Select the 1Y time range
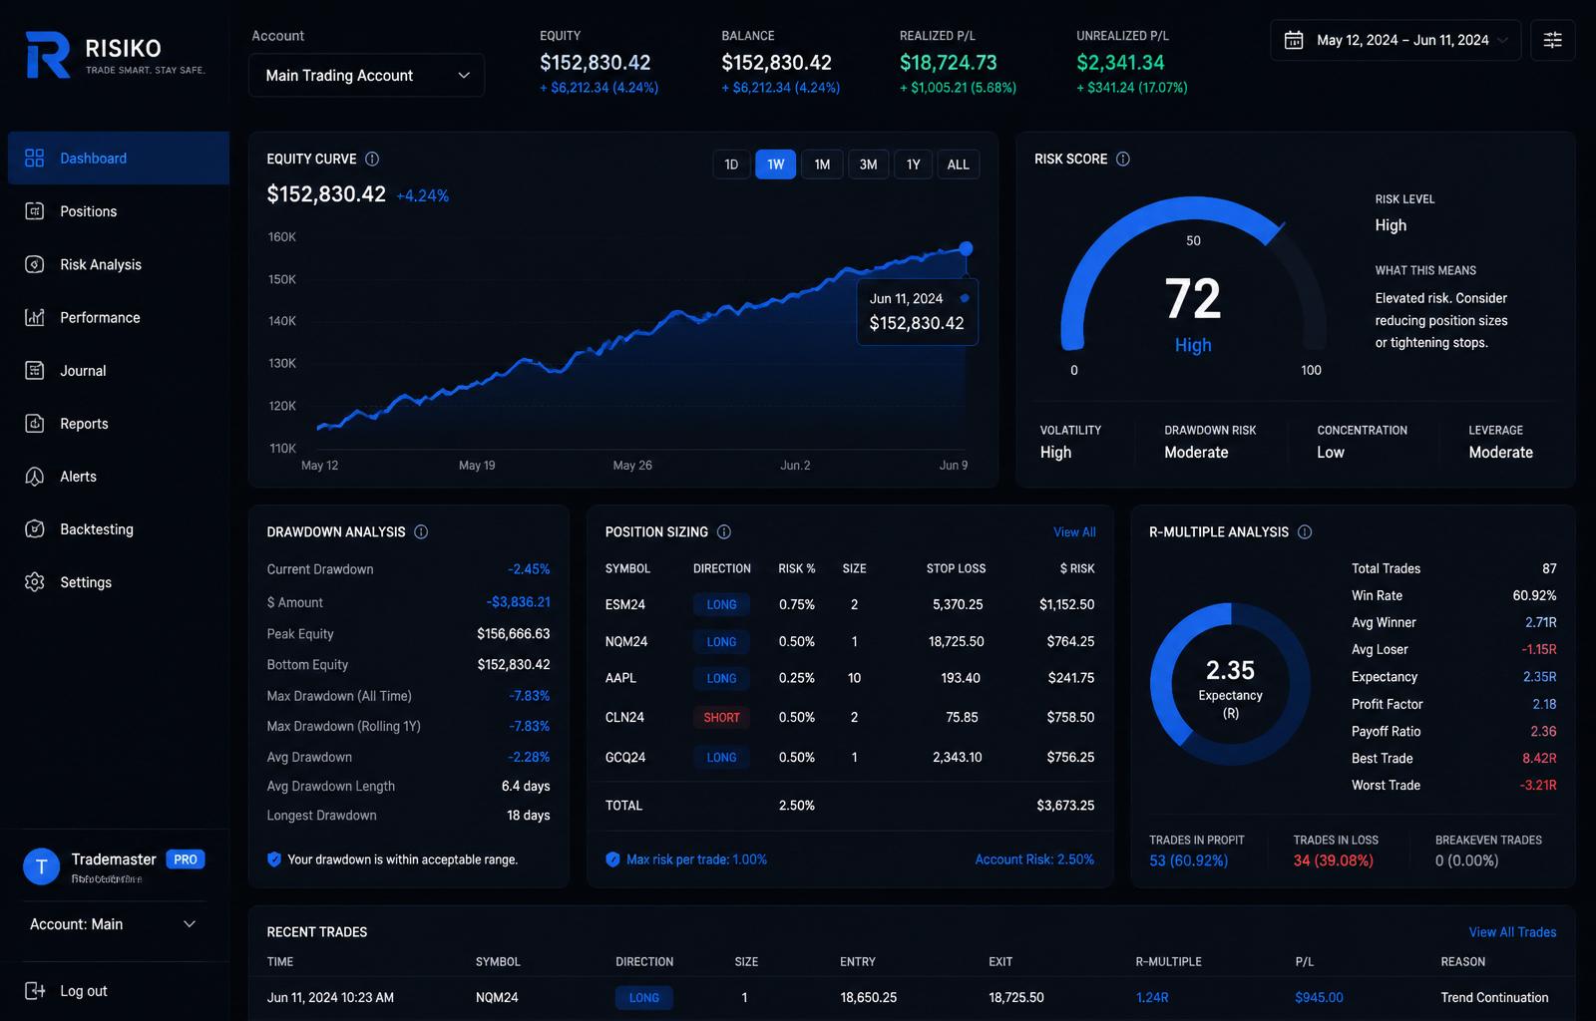Image resolution: width=1596 pixels, height=1021 pixels. [x=914, y=165]
